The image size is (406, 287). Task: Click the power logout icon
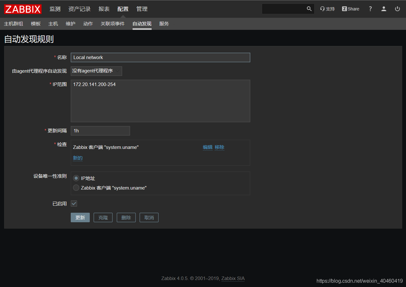point(397,9)
